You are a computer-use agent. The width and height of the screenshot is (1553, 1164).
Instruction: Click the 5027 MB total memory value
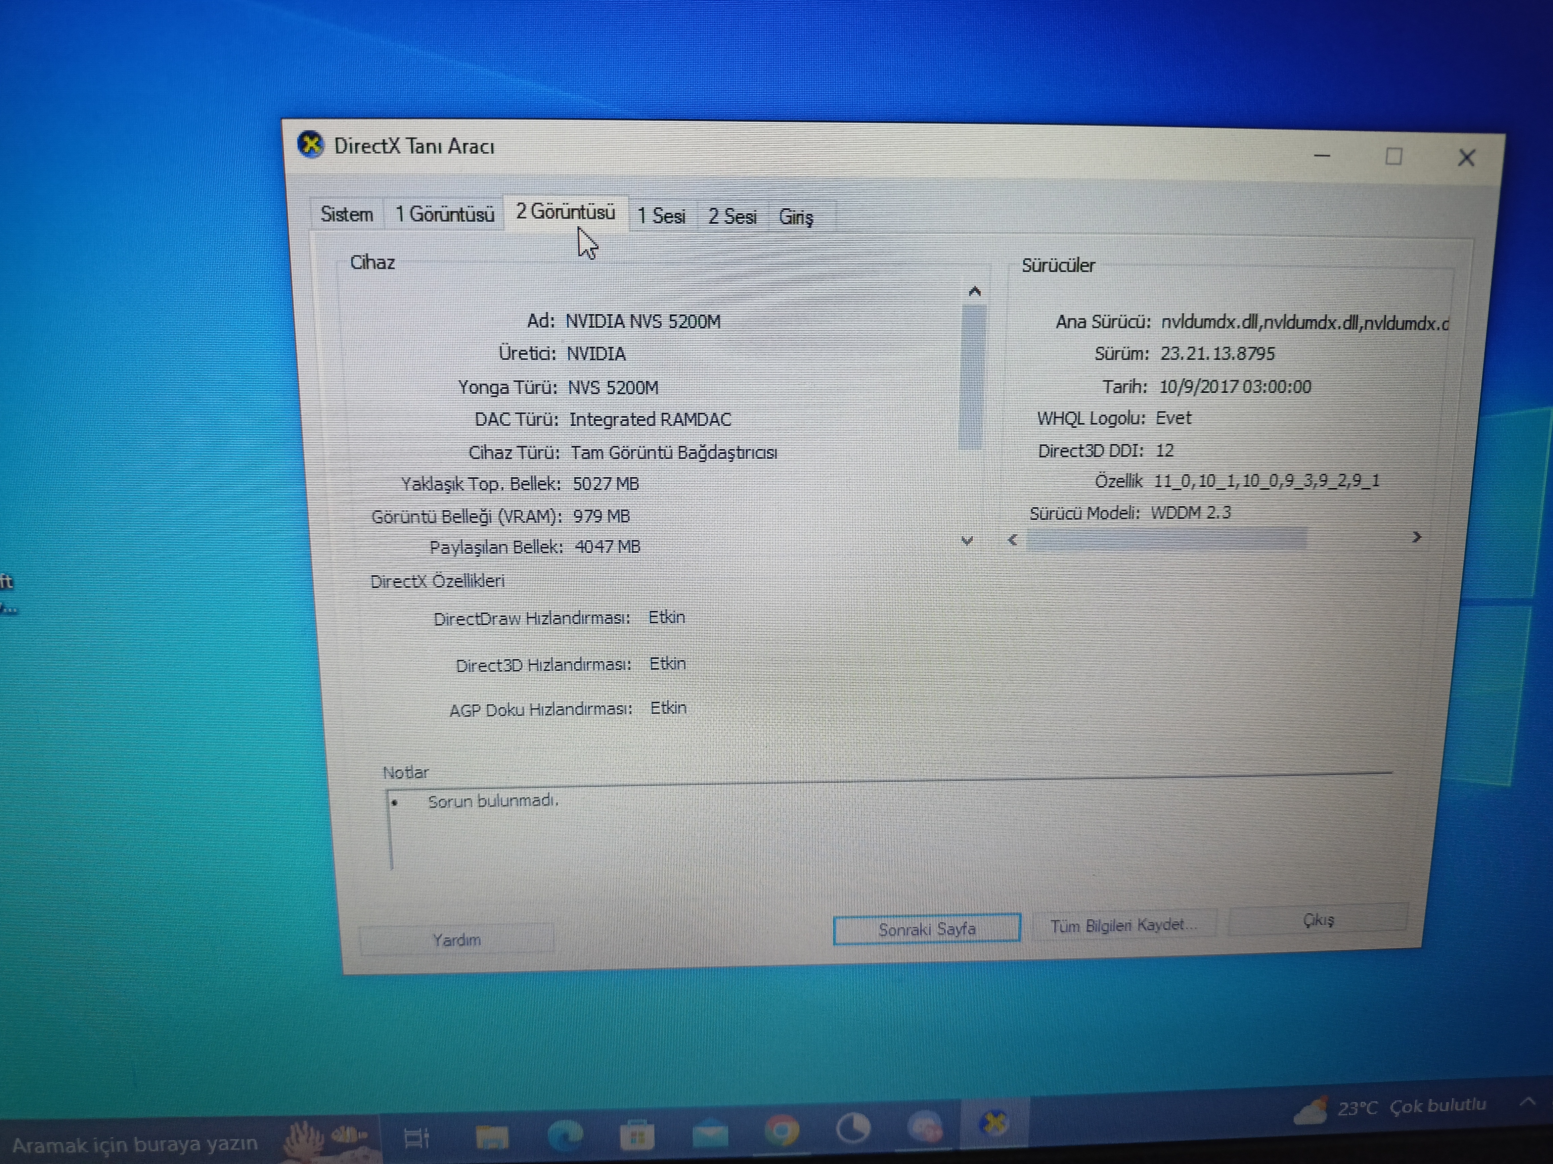pyautogui.click(x=606, y=484)
